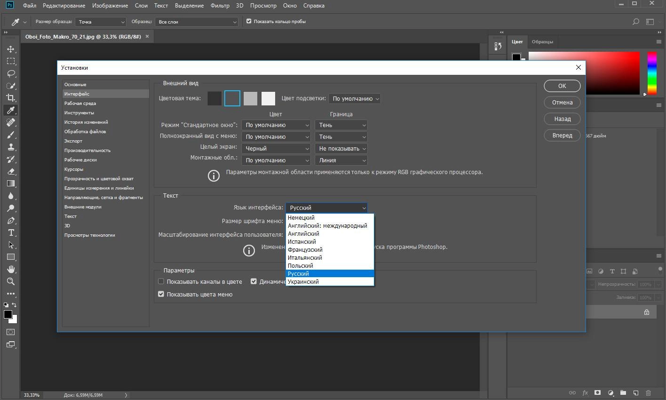Viewport: 666px width, 400px height.
Task: Uncheck 'Показывать цвета меню'
Action: click(161, 294)
